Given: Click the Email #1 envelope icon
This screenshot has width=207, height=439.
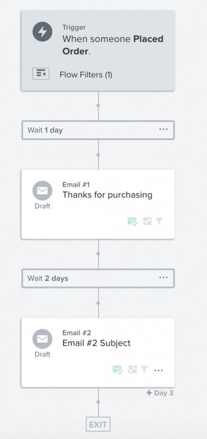Looking at the screenshot, I should (42, 190).
